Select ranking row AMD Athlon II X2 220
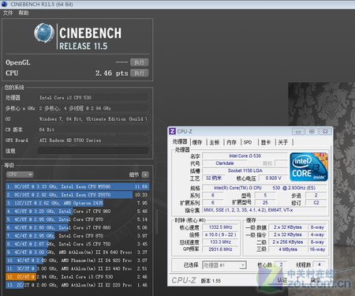 (77, 285)
